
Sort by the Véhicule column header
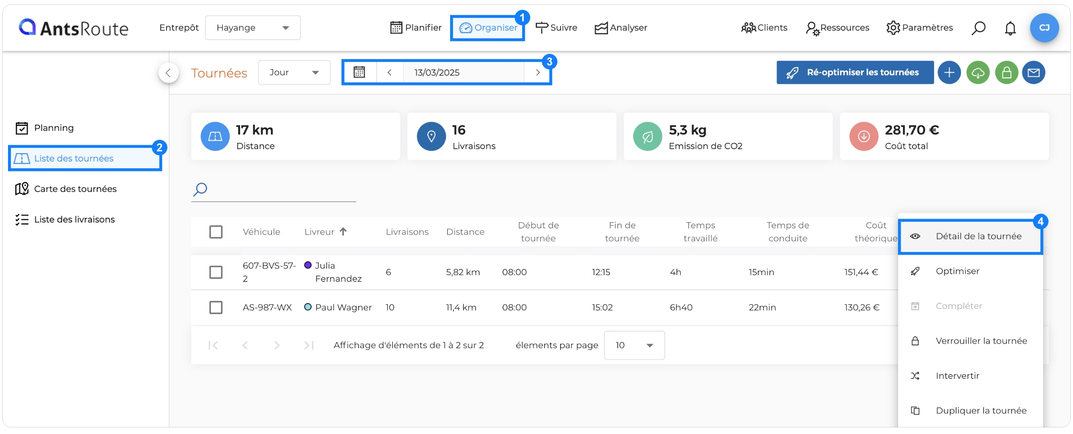coord(261,231)
